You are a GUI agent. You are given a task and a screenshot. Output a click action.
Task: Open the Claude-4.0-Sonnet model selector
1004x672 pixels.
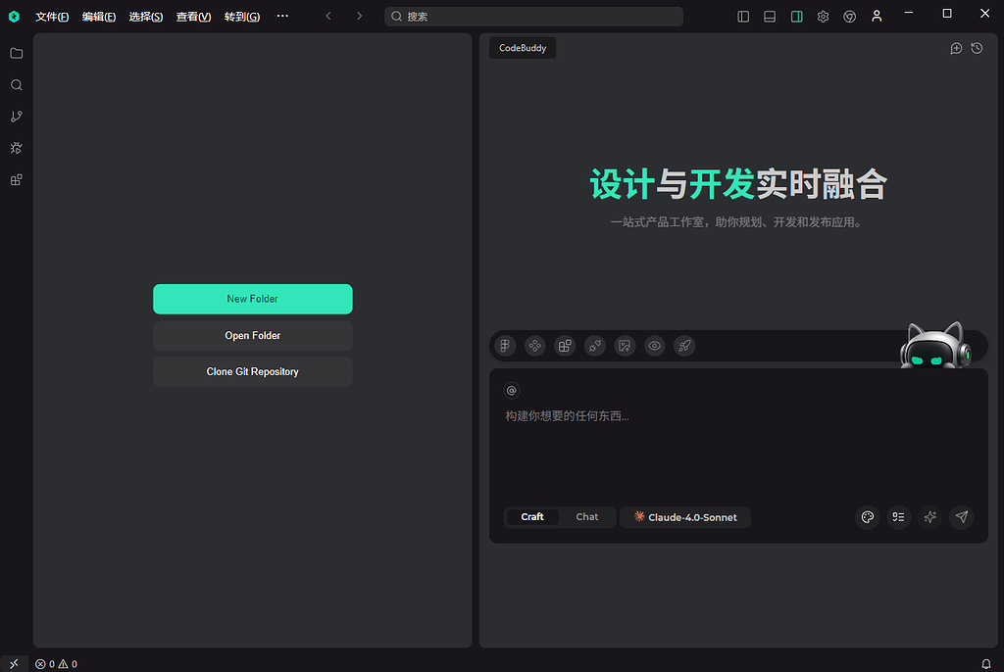point(685,517)
